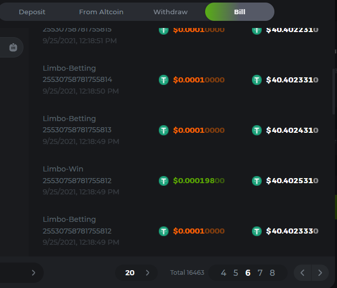Click the calendar date filter icon
Image resolution: width=337 pixels, height=288 pixels.
click(x=13, y=47)
